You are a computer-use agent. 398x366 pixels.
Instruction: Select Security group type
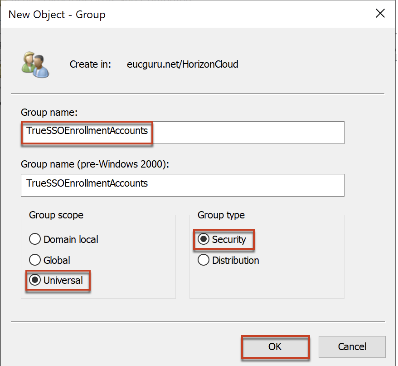tap(204, 239)
